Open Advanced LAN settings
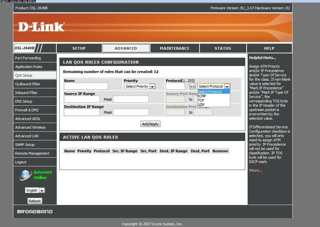Viewport: 320px width, 227px height. coord(35,136)
